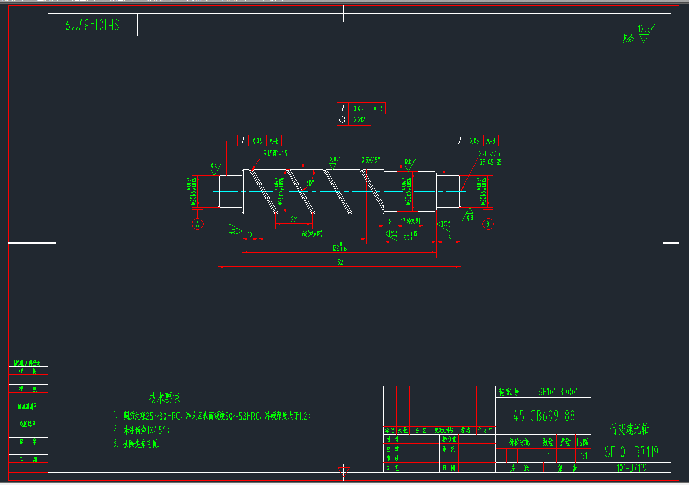This screenshot has width=689, height=485.
Task: Click the 15 length dimension
Action: 449,238
